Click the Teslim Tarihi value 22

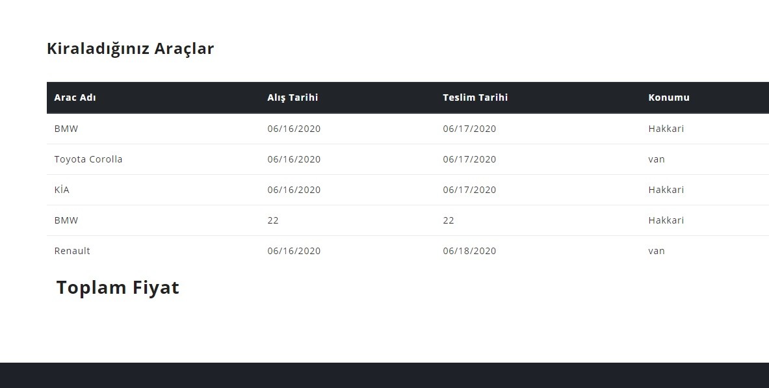click(449, 220)
